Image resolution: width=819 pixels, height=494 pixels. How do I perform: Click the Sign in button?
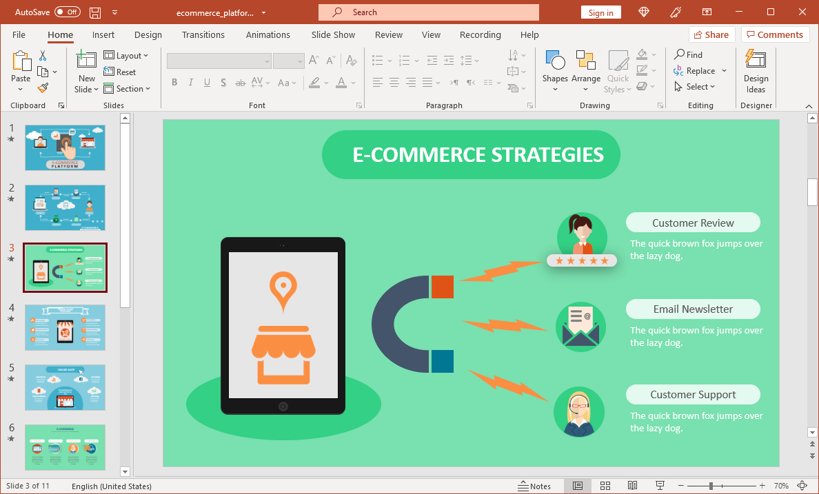pos(600,12)
